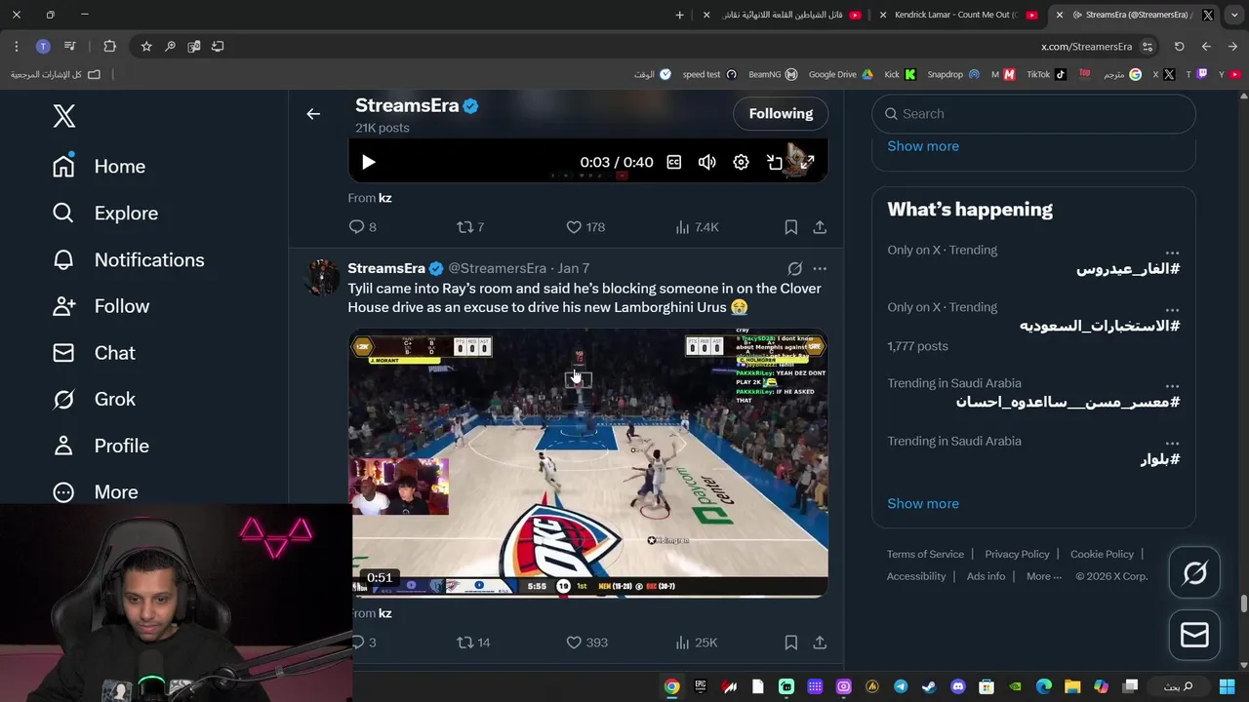Share the Tylil Lamborghini post
This screenshot has height=702, width=1249.
pos(820,643)
